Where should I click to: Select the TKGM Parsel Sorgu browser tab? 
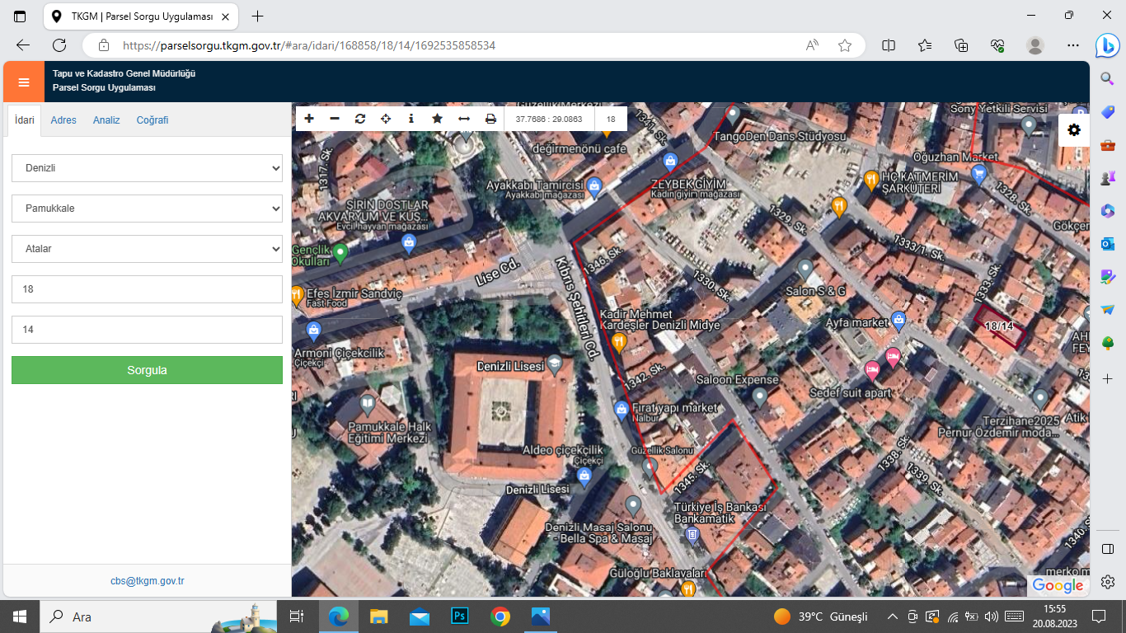click(141, 16)
